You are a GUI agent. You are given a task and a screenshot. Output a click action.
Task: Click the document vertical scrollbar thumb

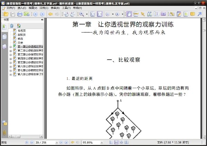click(x=204, y=30)
